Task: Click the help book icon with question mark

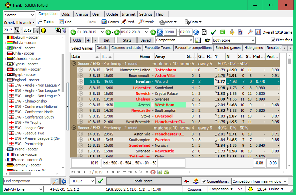Action: point(196,181)
